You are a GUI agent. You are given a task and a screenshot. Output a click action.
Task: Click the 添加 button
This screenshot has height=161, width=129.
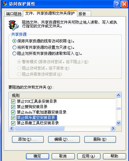(x=28, y=139)
